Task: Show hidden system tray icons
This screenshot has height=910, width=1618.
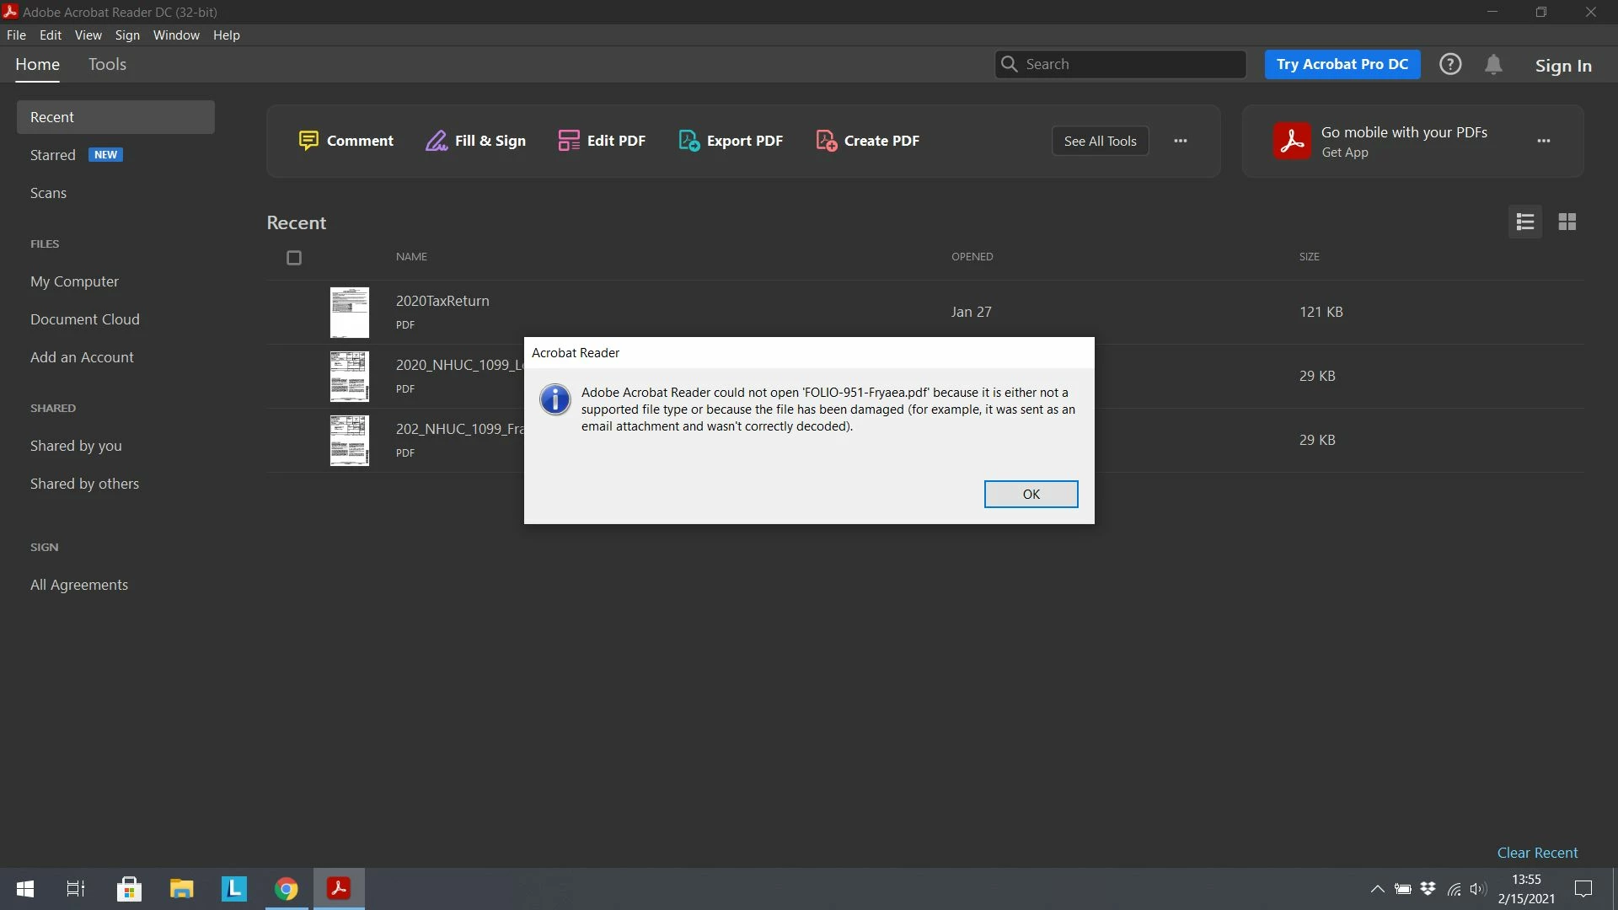Action: pyautogui.click(x=1377, y=889)
